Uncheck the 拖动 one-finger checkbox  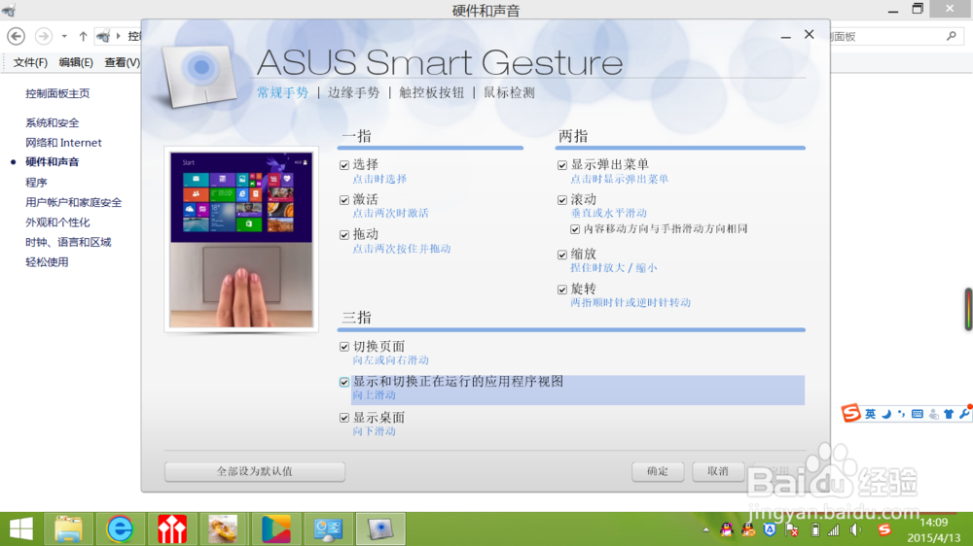tap(344, 235)
